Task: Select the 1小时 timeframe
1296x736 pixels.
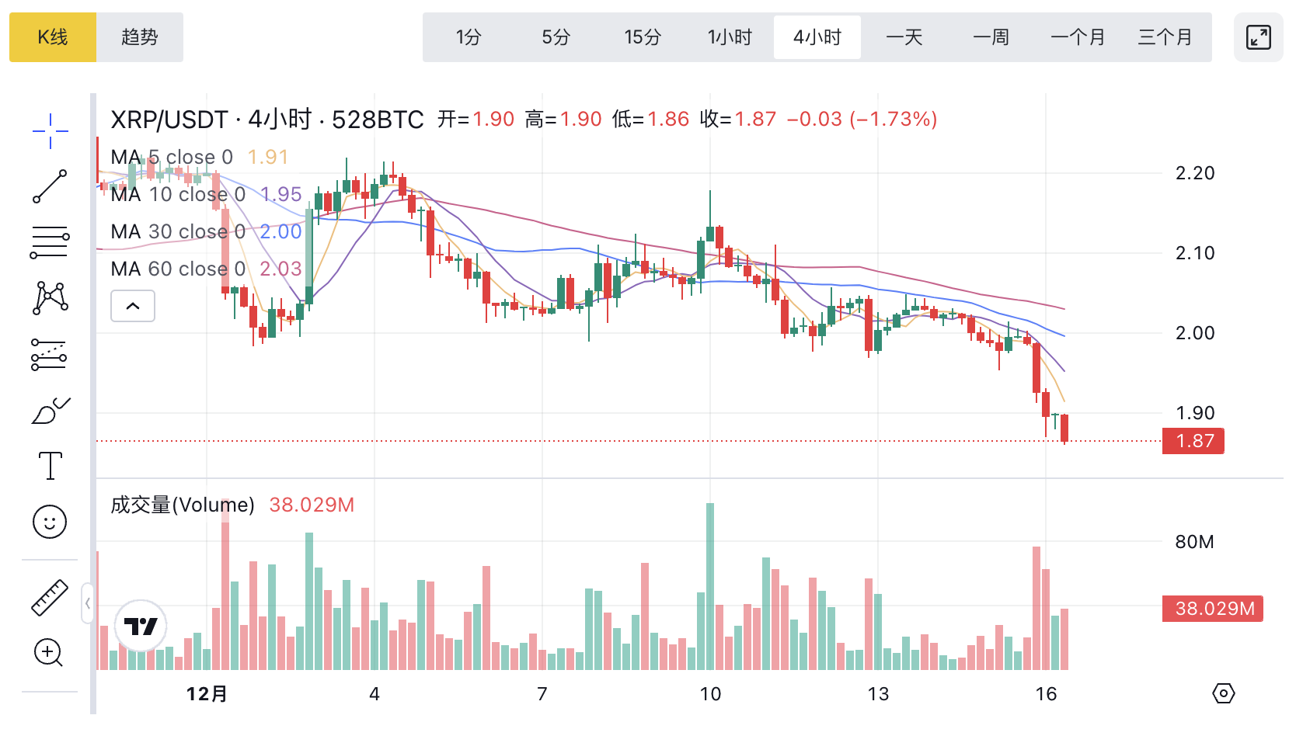Action: 730,37
